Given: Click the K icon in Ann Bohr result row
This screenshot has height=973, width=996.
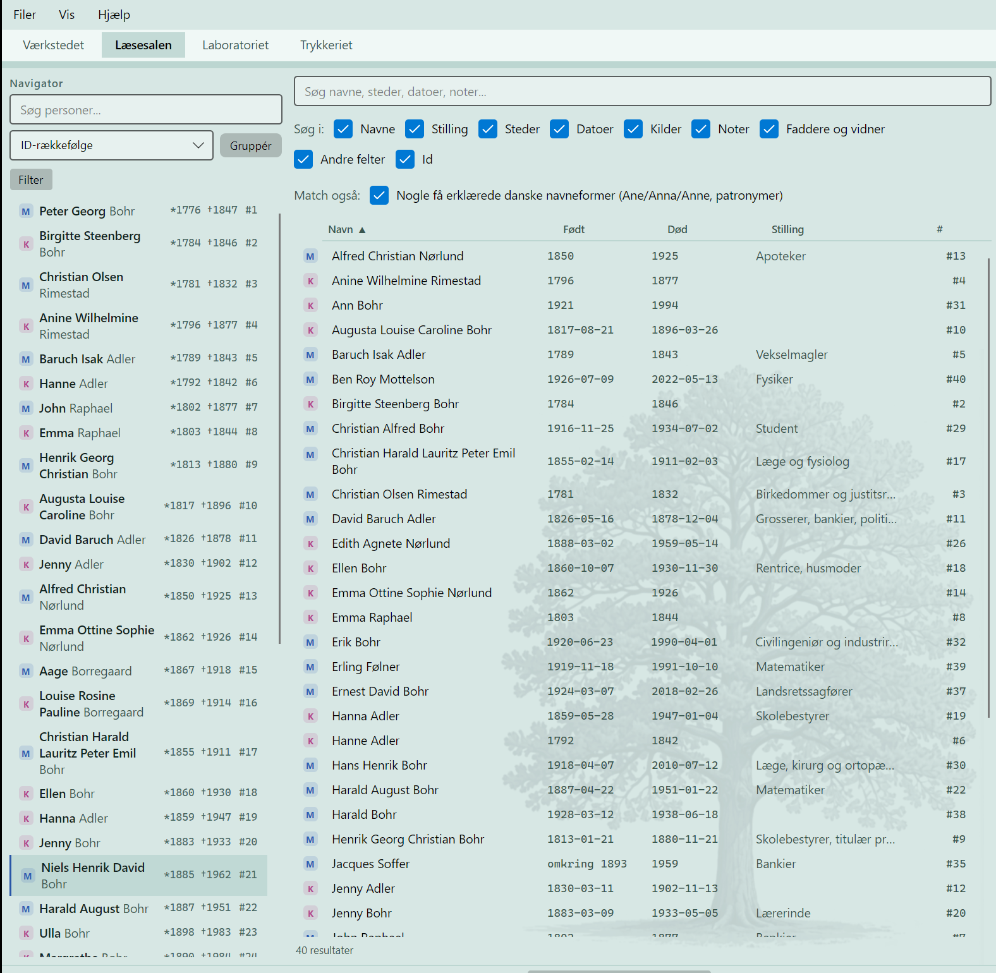Looking at the screenshot, I should pyautogui.click(x=310, y=306).
